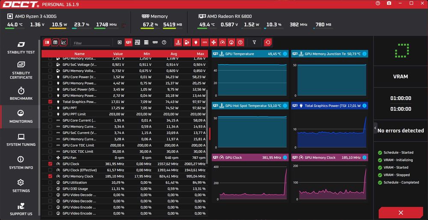This screenshot has width=428, height=220.
Task: Click 'No errors detected' status text
Action: [401, 131]
